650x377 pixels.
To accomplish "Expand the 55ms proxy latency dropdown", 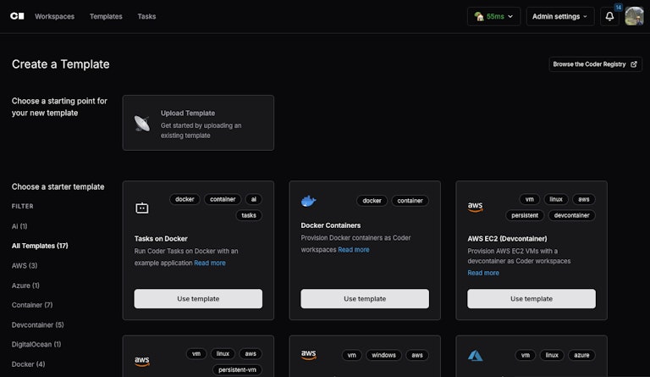I will pos(493,17).
